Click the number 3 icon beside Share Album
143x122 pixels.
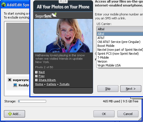[36, 80]
